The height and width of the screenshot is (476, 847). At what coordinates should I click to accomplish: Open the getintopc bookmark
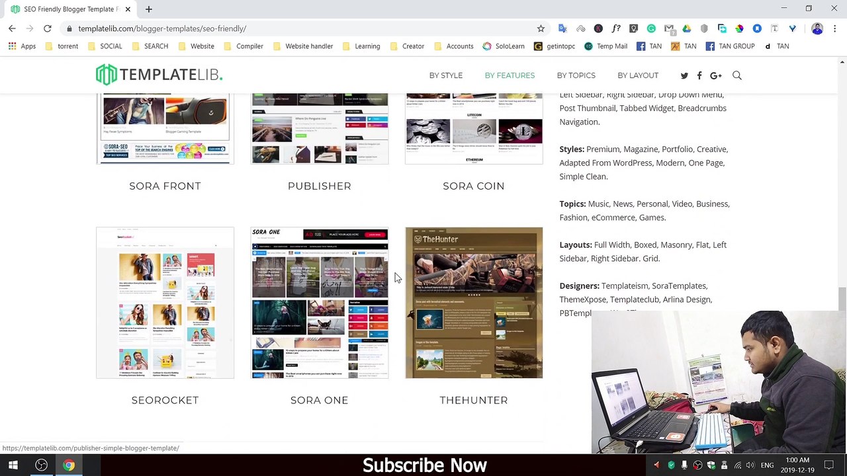[555, 46]
